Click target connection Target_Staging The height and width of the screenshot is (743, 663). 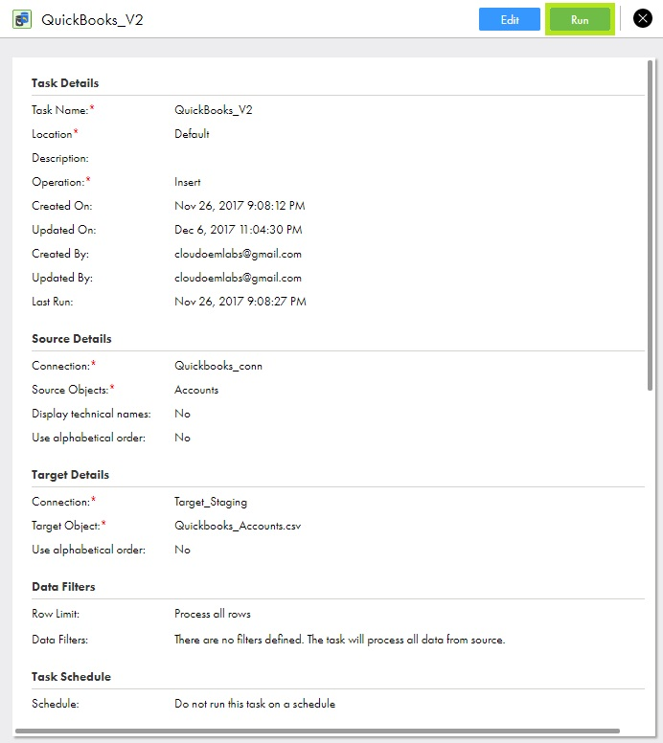point(211,502)
